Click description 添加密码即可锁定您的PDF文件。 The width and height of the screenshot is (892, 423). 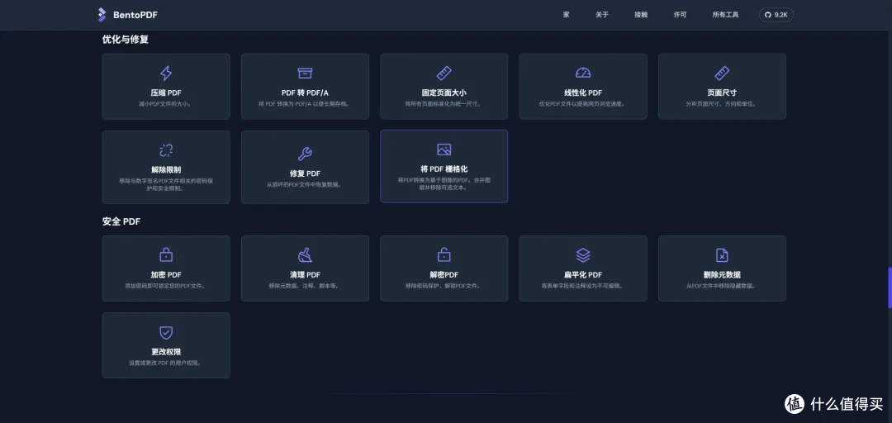(166, 286)
